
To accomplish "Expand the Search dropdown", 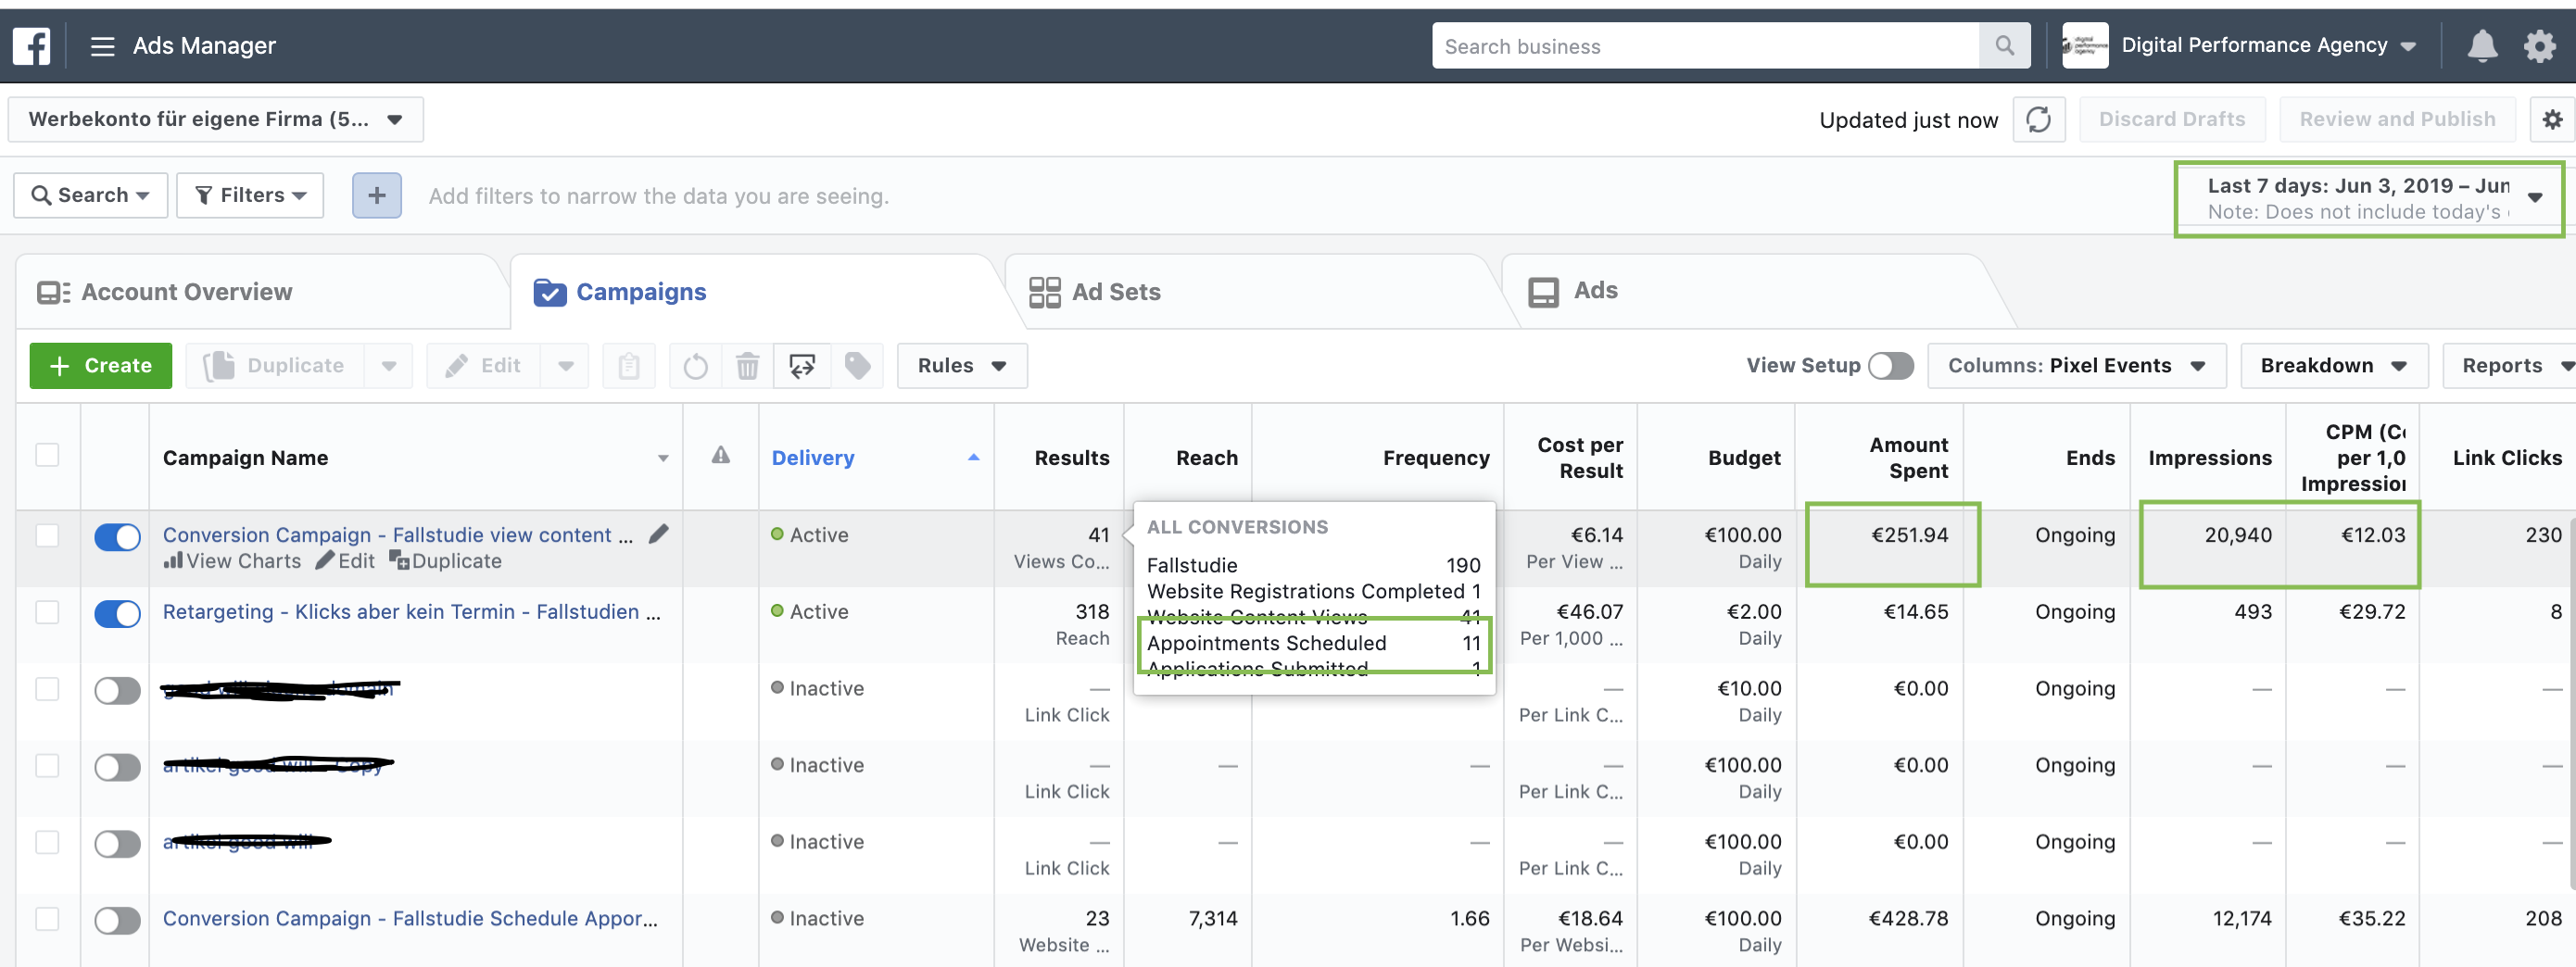I will (x=90, y=196).
